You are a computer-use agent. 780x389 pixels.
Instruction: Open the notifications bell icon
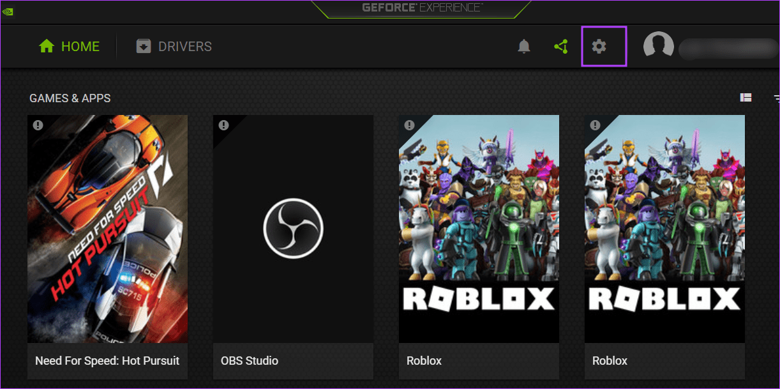coord(523,46)
